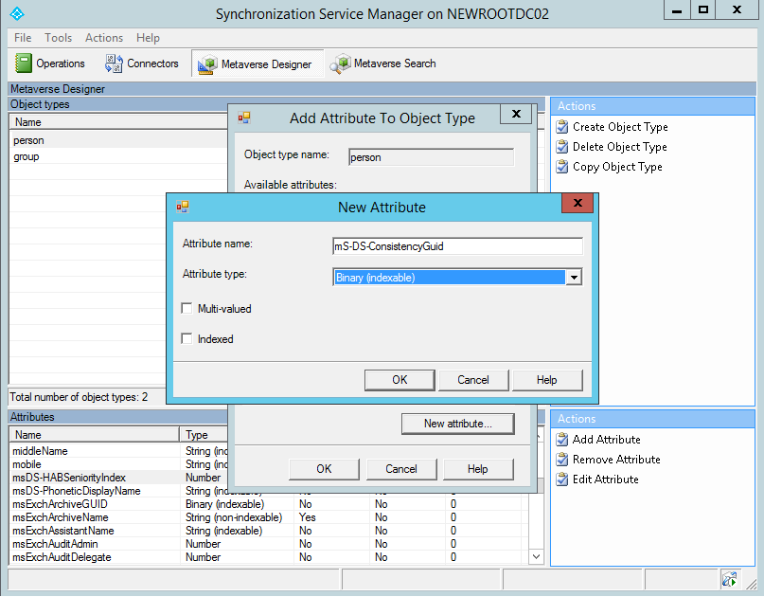Enable the Multi-valued checkbox

click(x=187, y=308)
